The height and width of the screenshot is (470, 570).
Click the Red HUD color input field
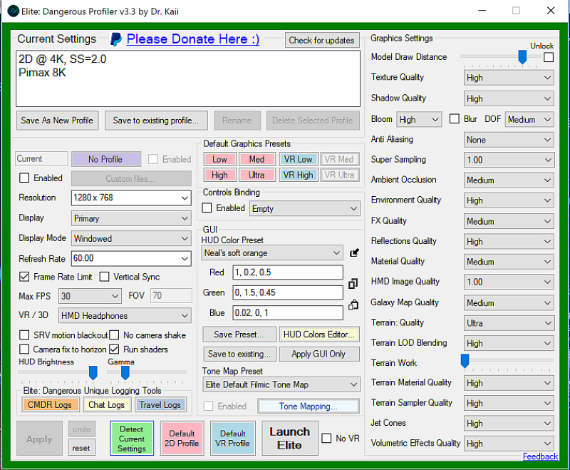click(x=288, y=272)
